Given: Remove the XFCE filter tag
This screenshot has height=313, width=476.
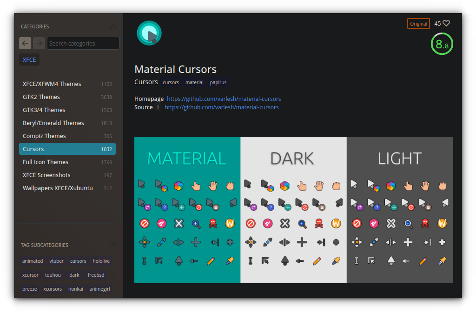Looking at the screenshot, I should click(x=29, y=60).
